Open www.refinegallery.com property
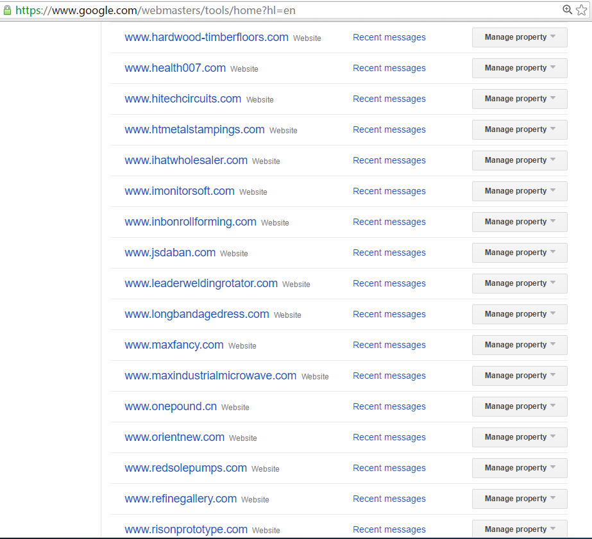592x539 pixels. 180,499
